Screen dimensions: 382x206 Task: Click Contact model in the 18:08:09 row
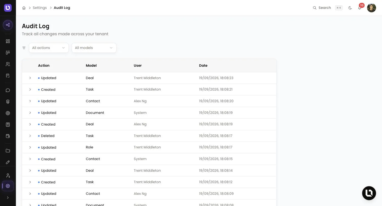93,194
